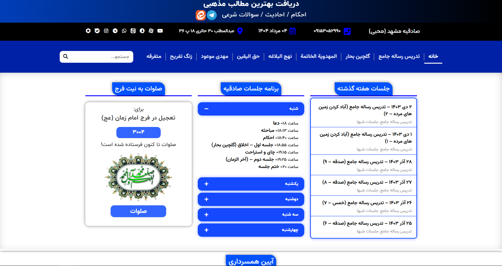
Task: Click the blue calendar icon
Action: [x=292, y=31]
